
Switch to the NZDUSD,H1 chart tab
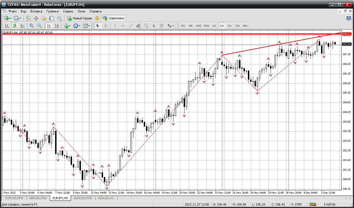point(106,198)
